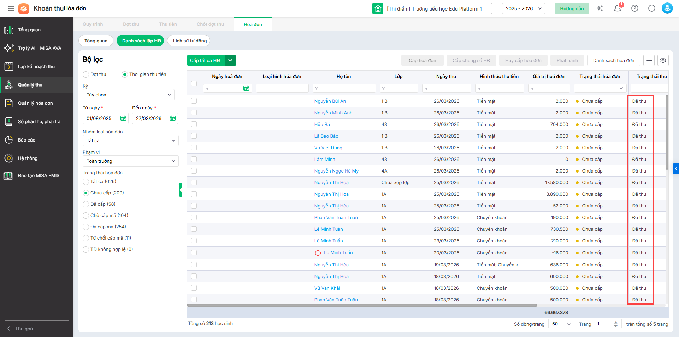This screenshot has height=337, width=679.
Task: Click the AI sparkle icon in header
Action: click(x=600, y=8)
